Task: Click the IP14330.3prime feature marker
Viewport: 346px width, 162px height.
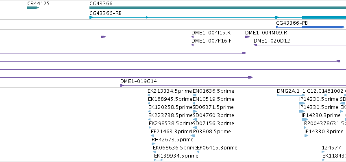Action: tap(306, 136)
